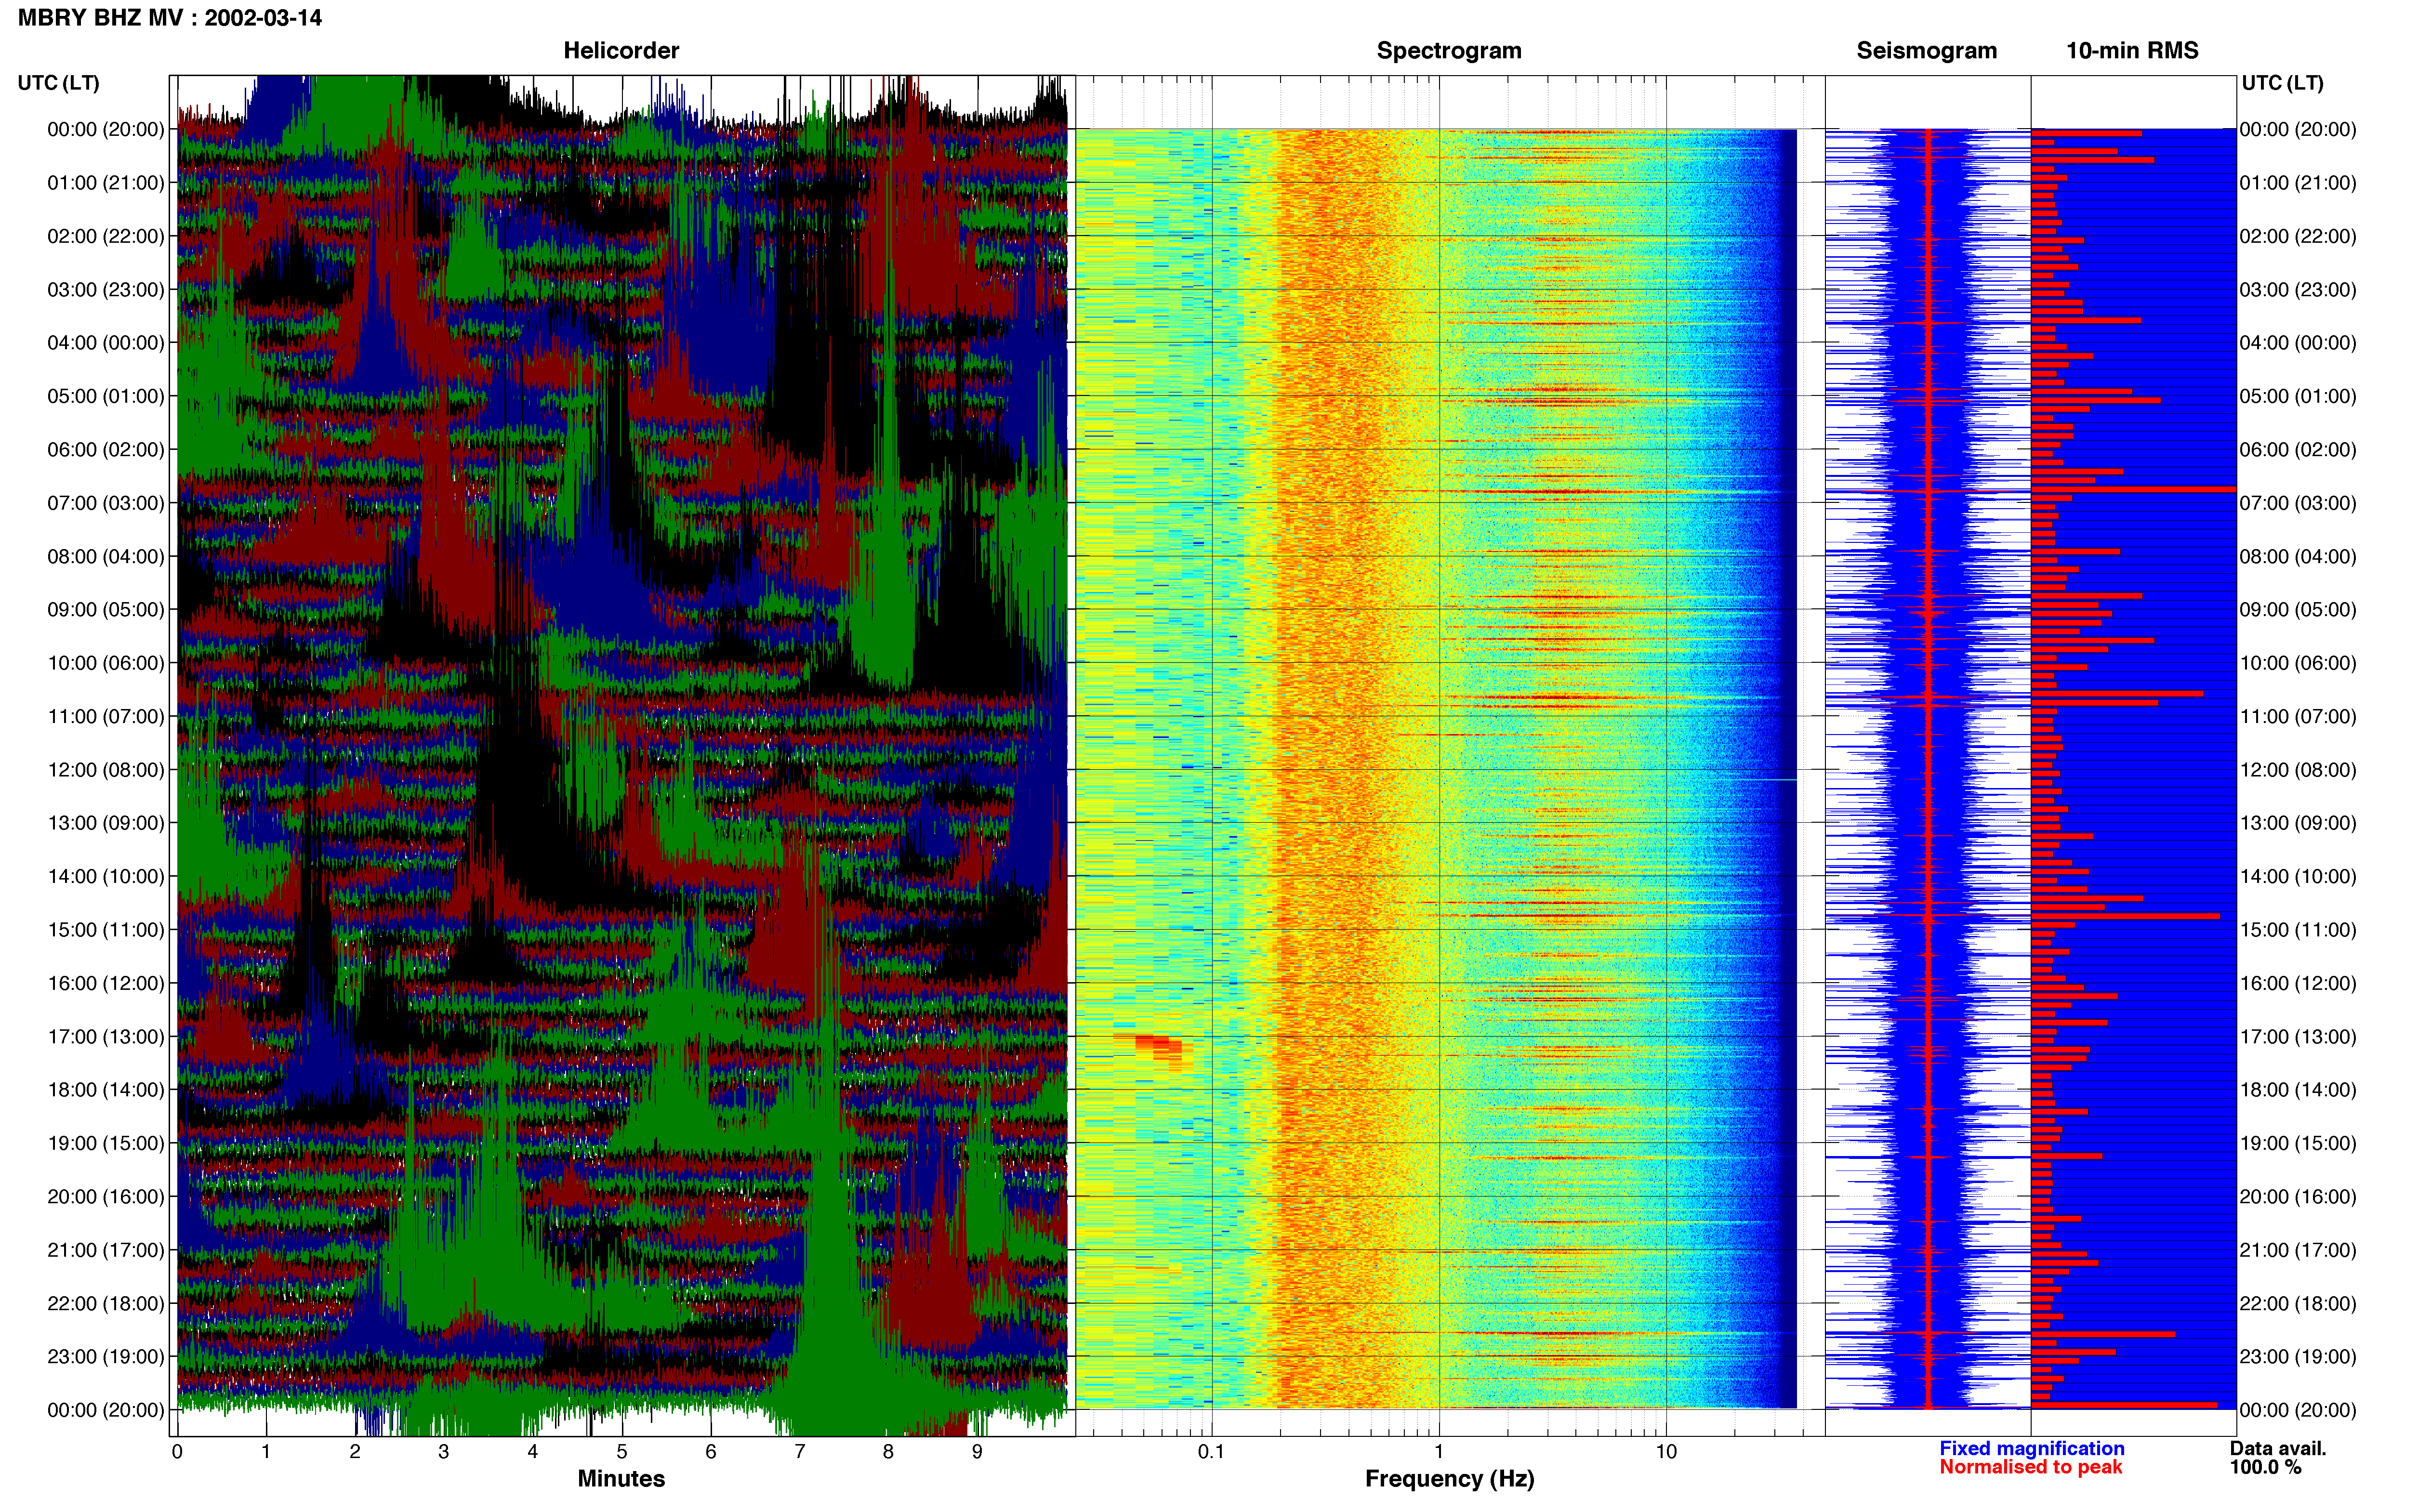
Task: Click the right 'UTC (LT)' axis label
Action: pos(2283,83)
